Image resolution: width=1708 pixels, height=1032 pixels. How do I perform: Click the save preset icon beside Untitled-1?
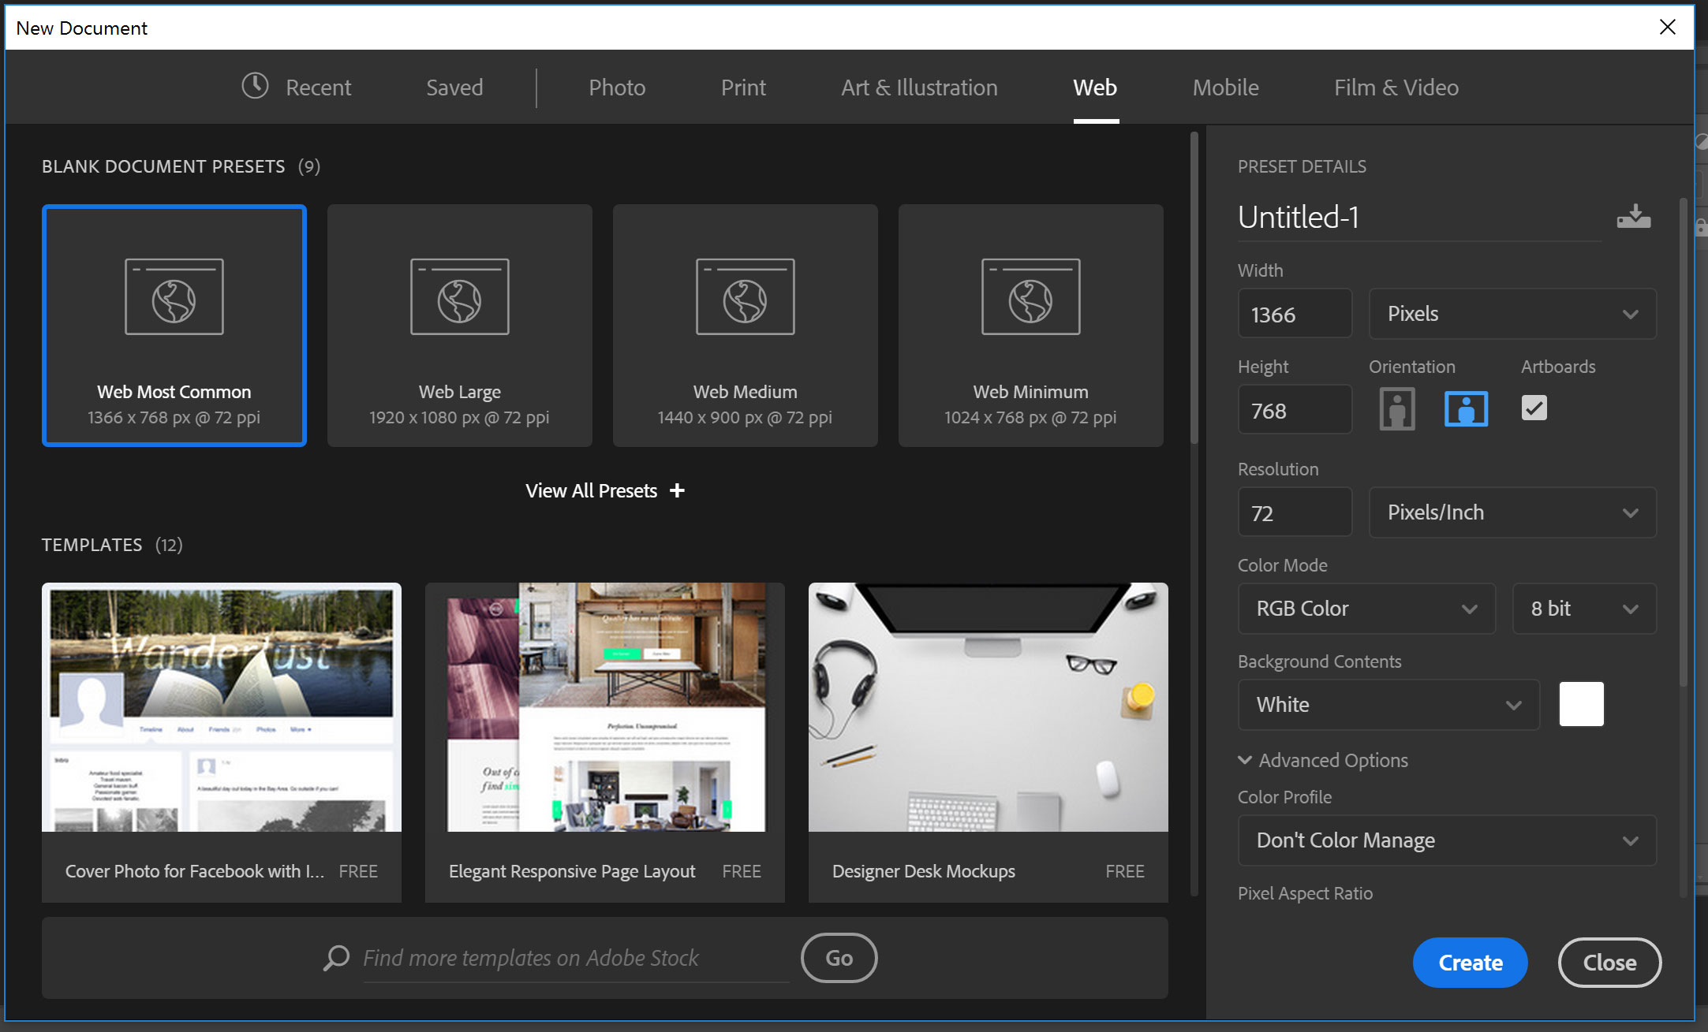[x=1633, y=217]
